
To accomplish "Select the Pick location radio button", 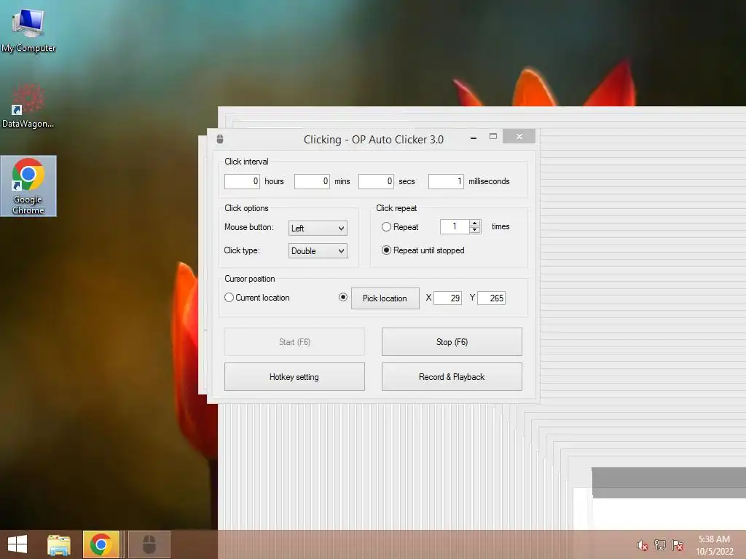I will pos(343,297).
